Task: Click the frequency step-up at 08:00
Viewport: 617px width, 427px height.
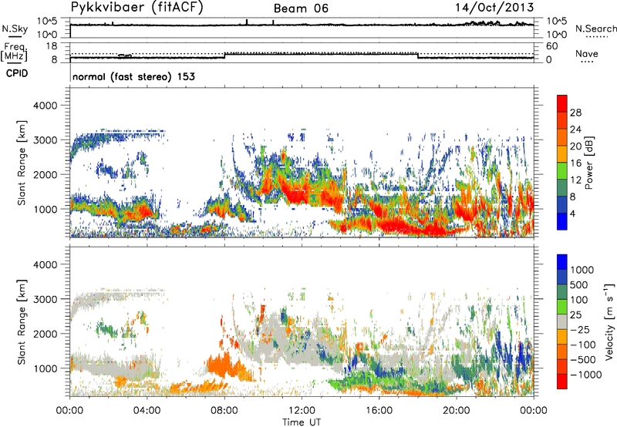Action: point(224,55)
